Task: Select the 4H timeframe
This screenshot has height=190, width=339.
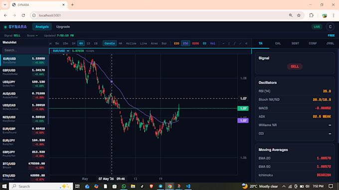Action: pyautogui.click(x=81, y=43)
